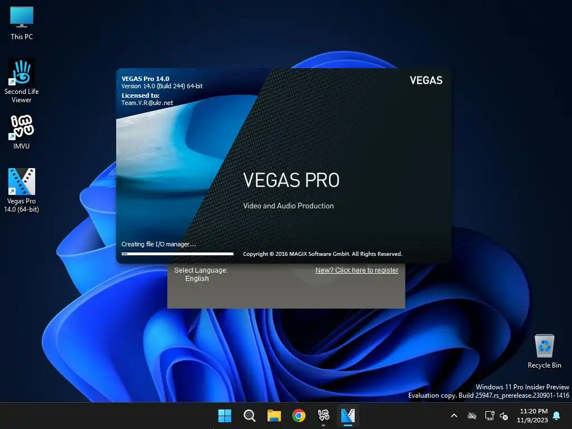Click the 'Team.V.R@ukr.net' license text
This screenshot has width=572, height=429.
coord(147,103)
